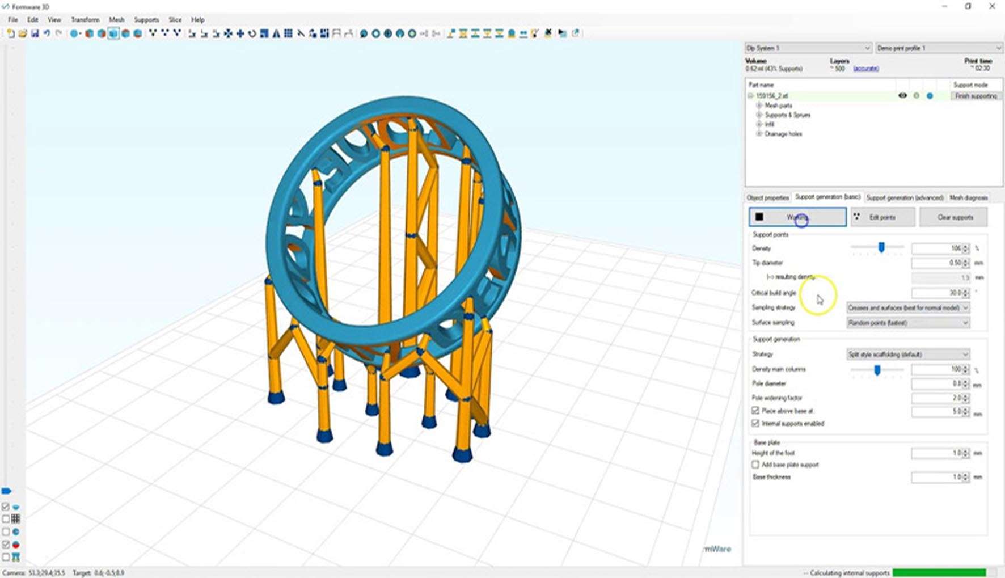Uncheck Internal supports enabled
Image resolution: width=1005 pixels, height=578 pixels.
click(x=755, y=423)
